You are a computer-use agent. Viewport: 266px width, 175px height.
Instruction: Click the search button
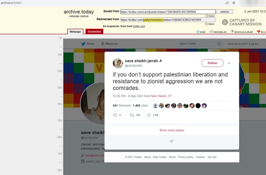point(224,12)
